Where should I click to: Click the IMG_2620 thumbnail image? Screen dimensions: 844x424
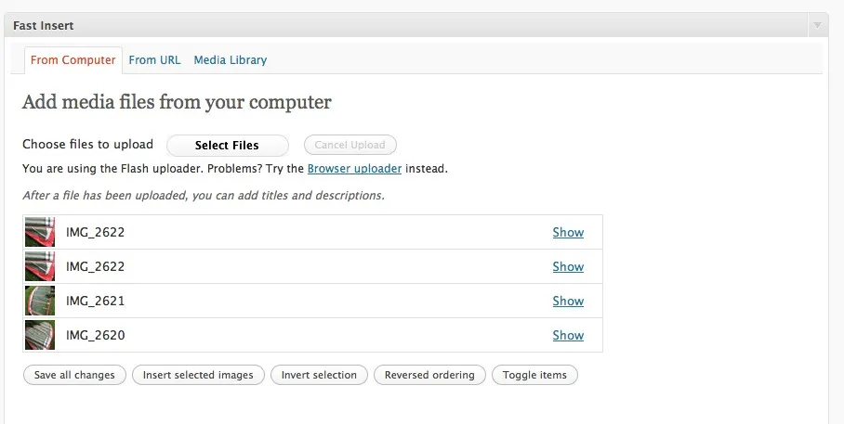tap(40, 335)
